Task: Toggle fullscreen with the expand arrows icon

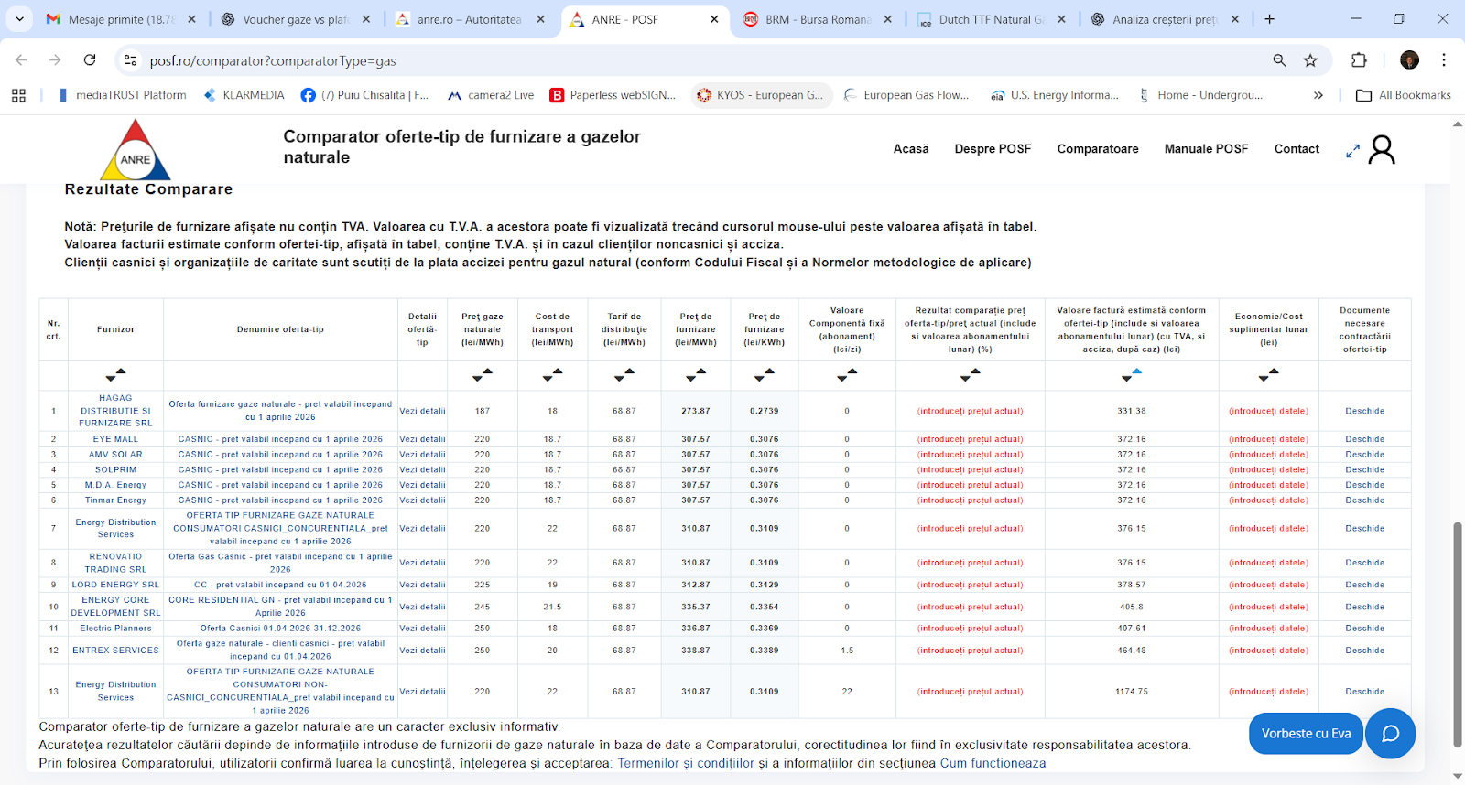Action: [1352, 151]
